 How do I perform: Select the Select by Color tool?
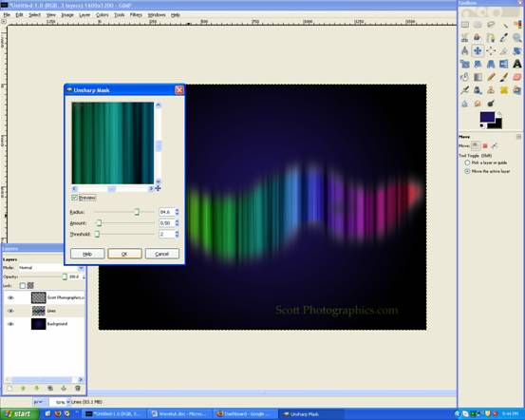[517, 25]
